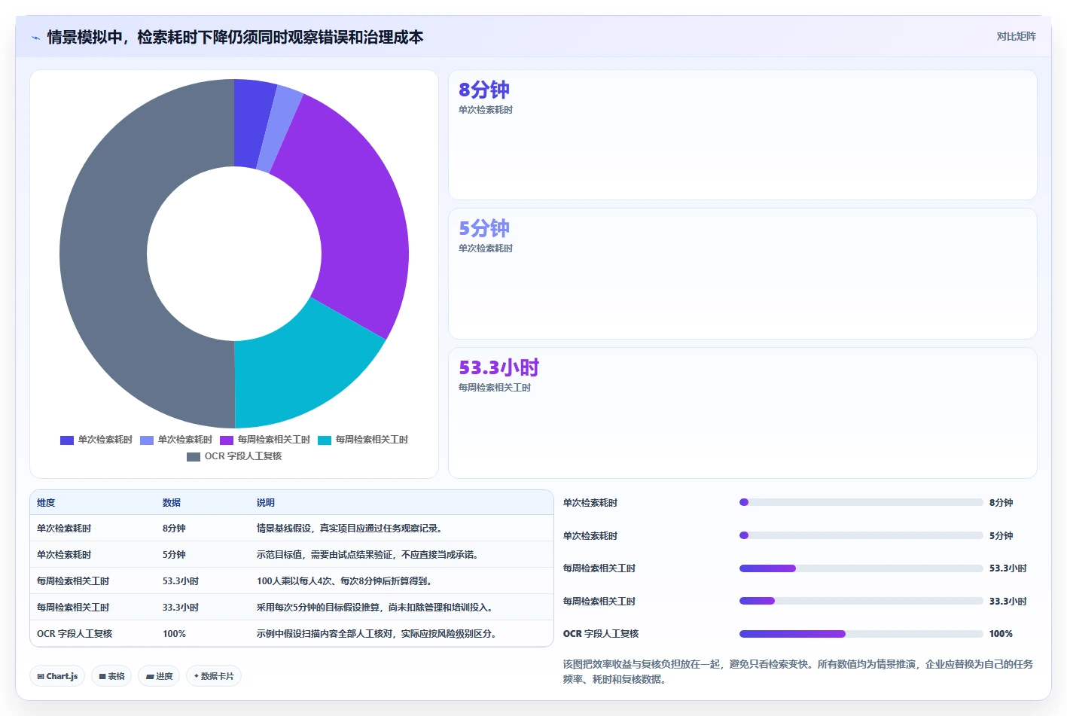Screen dimensions: 1067x716
Task: Click the wave icon left of the page title
Action: 36,38
